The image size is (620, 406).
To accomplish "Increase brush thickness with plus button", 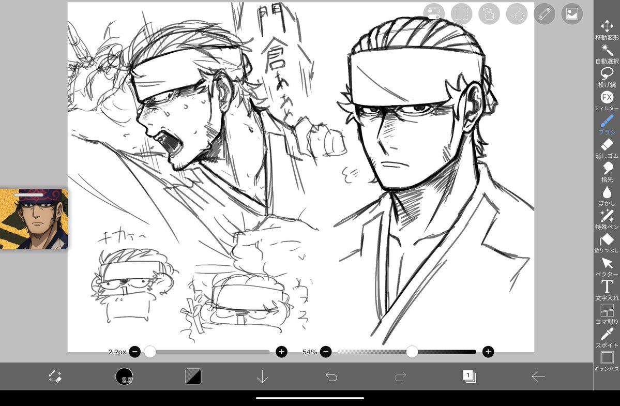I will (x=281, y=352).
